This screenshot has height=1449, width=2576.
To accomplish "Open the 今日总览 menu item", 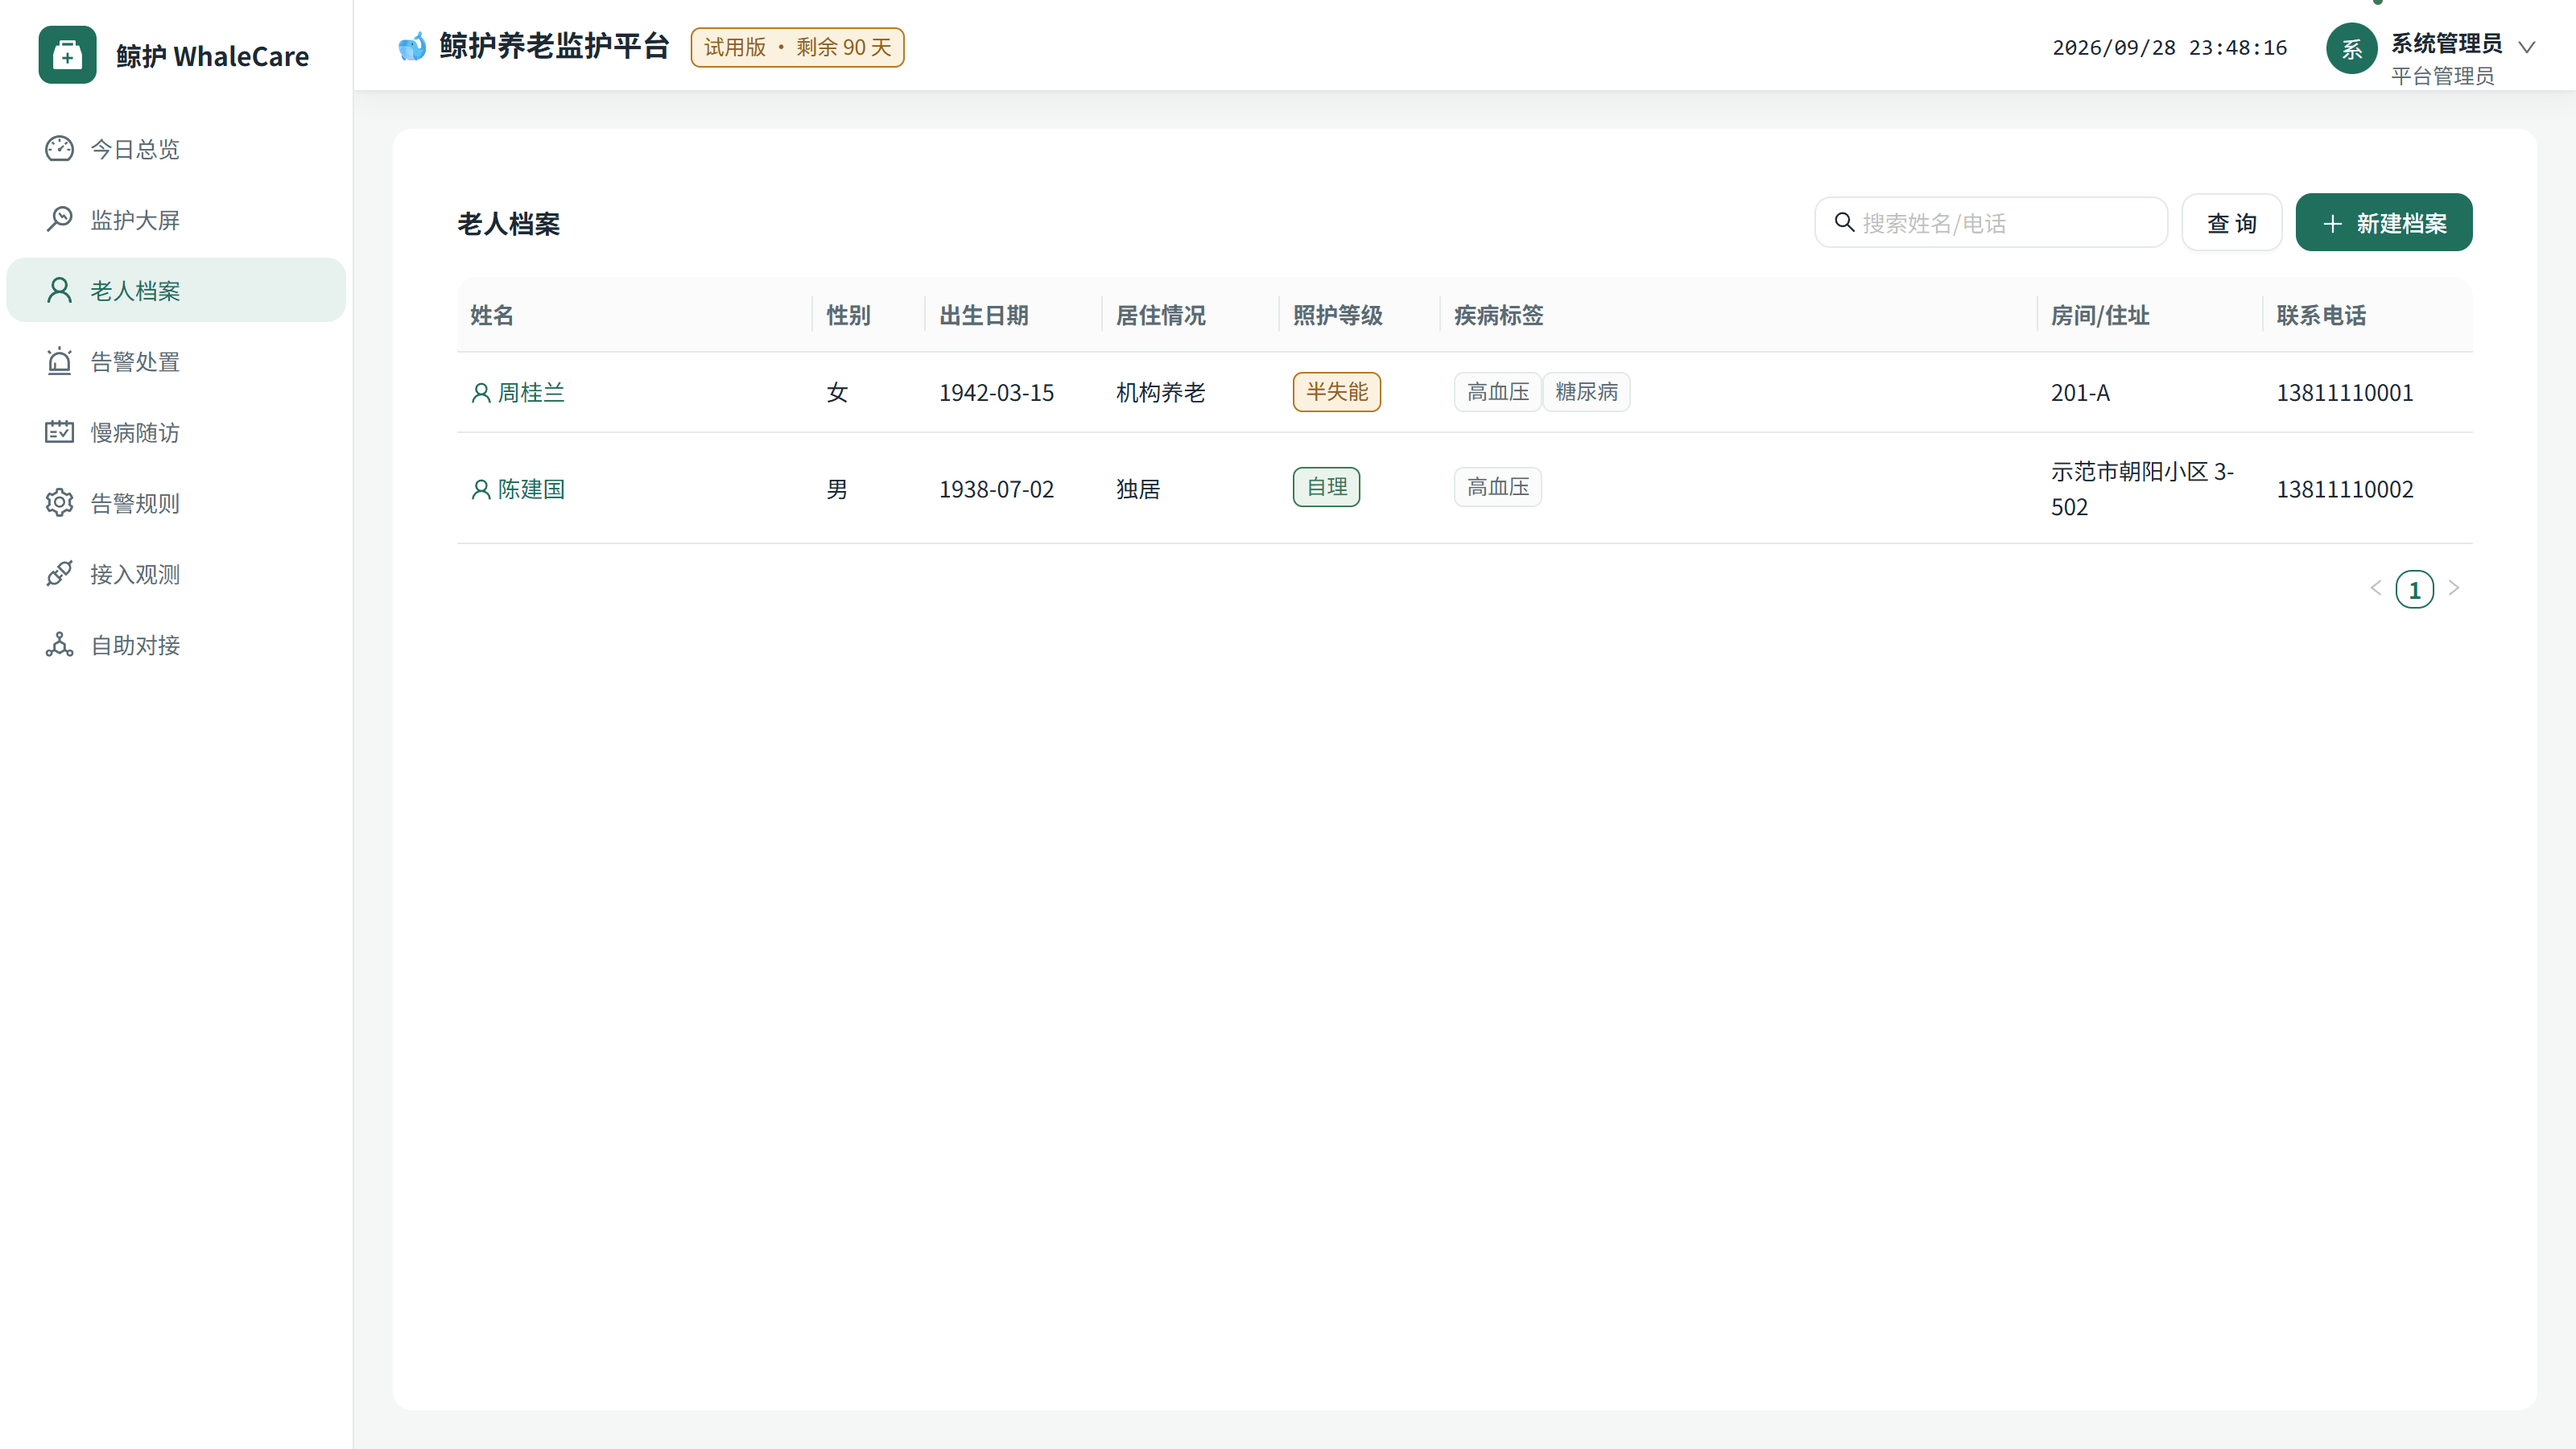I will (x=176, y=149).
